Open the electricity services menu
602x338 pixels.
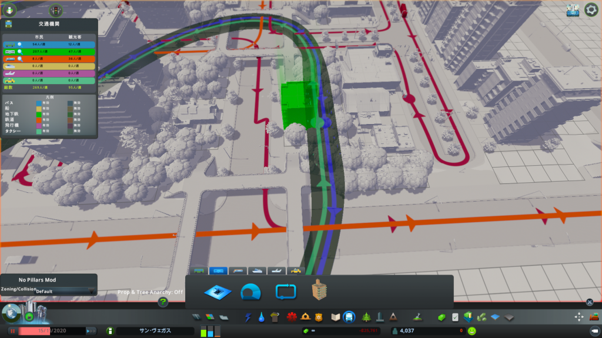248,317
